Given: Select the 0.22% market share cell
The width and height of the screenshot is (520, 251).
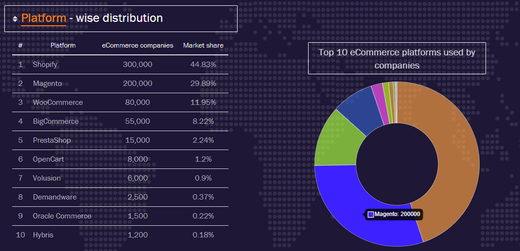Looking at the screenshot, I should point(203,216).
